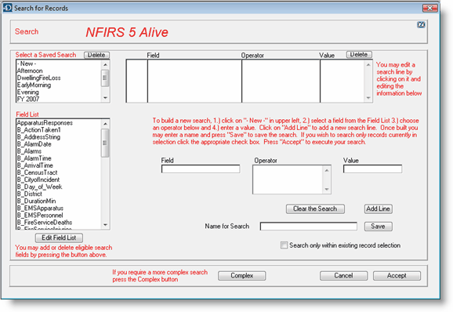Image resolution: width=453 pixels, height=312 pixels.
Task: Select B_FireServiceDeaths in the Field List
Action: pos(60,223)
